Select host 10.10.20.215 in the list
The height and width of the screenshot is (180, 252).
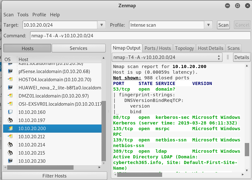click(x=52, y=153)
